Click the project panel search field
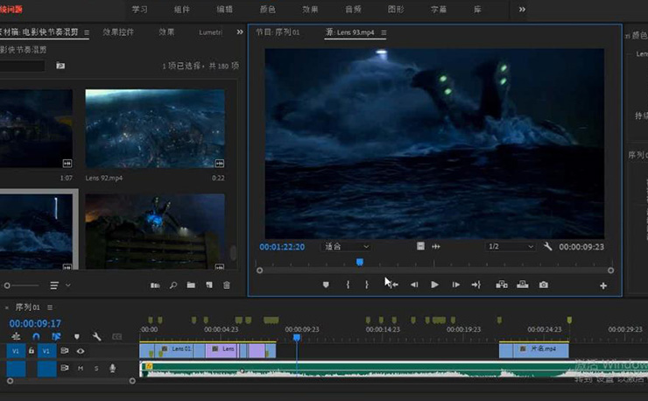This screenshot has width=648, height=401. pyautogui.click(x=22, y=66)
